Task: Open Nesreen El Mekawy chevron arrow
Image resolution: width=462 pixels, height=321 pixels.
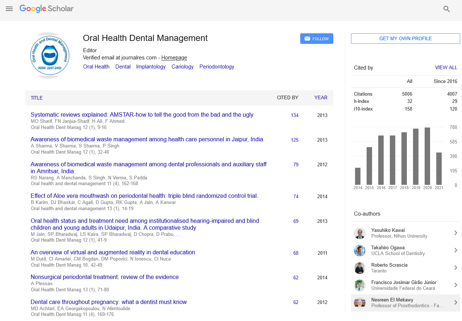Action: coord(455,303)
